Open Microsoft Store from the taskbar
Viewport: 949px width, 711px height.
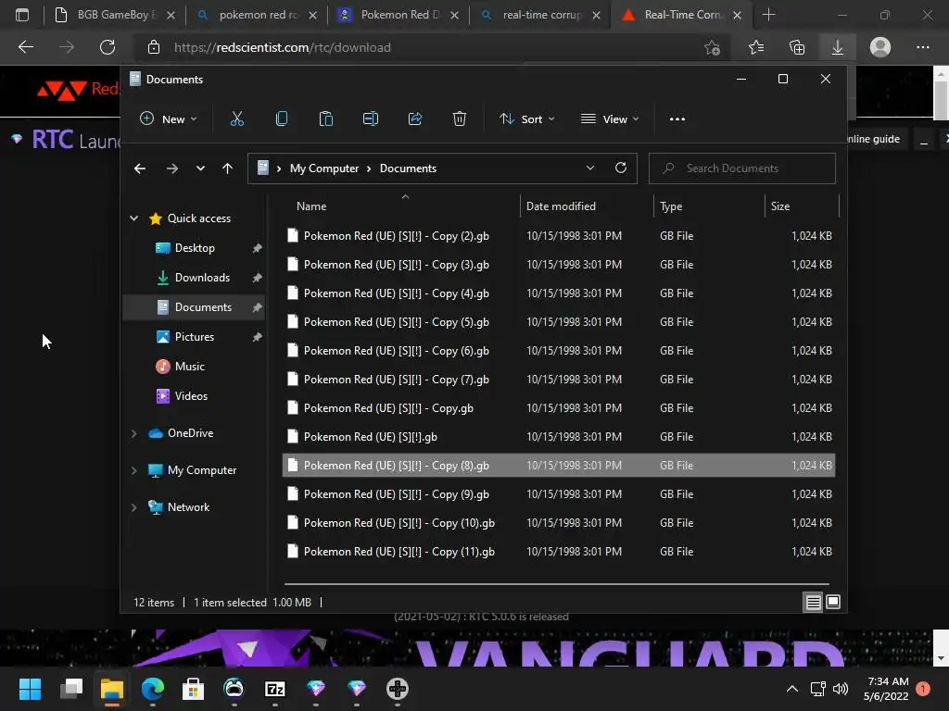[193, 689]
